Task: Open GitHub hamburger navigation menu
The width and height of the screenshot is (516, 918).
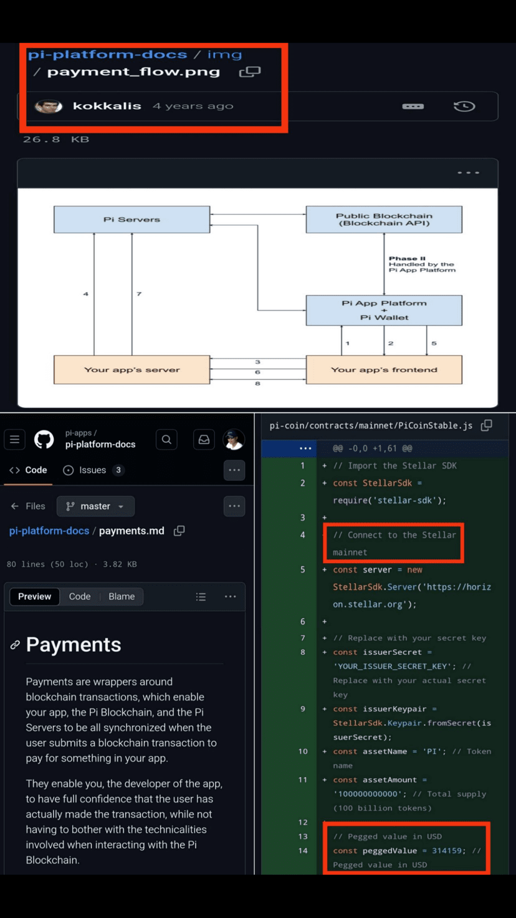Action: (15, 440)
